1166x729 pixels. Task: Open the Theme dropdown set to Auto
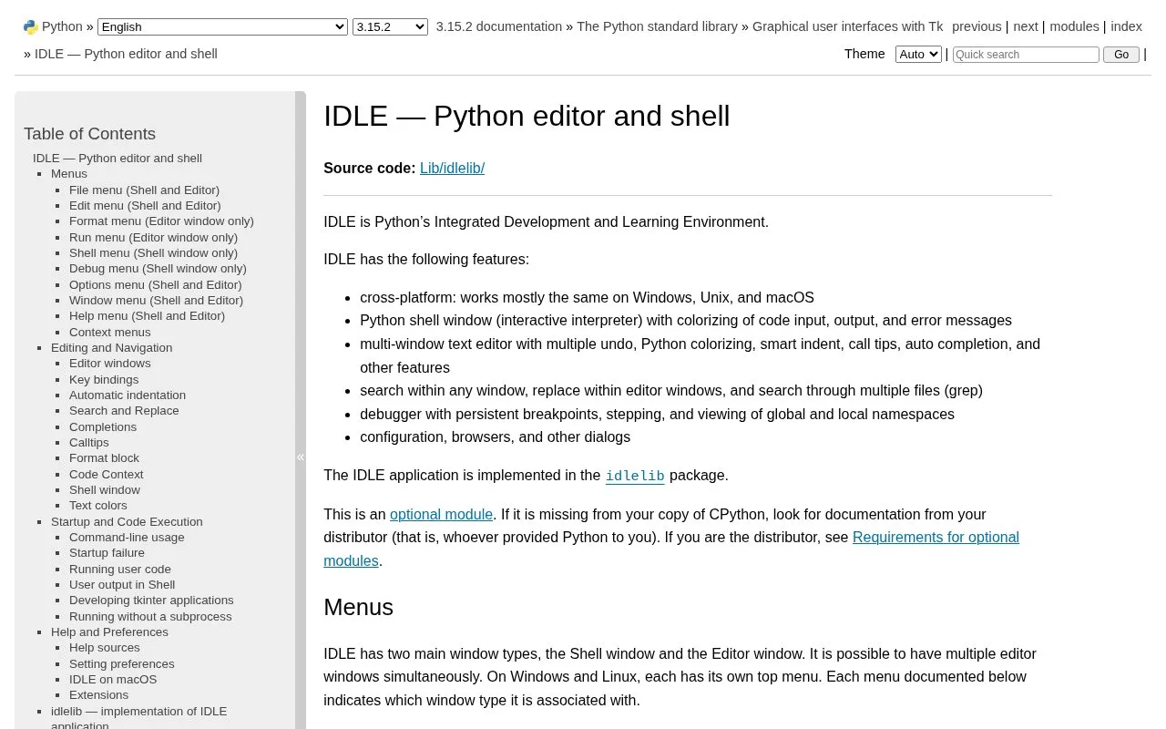(x=918, y=55)
